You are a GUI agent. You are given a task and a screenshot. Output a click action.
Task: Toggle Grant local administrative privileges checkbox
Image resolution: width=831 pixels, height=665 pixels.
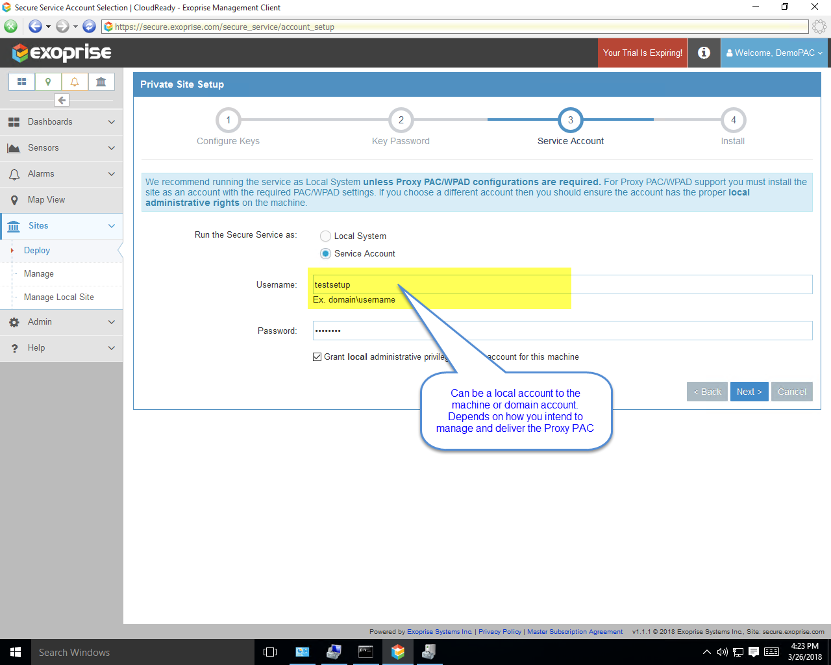[317, 357]
